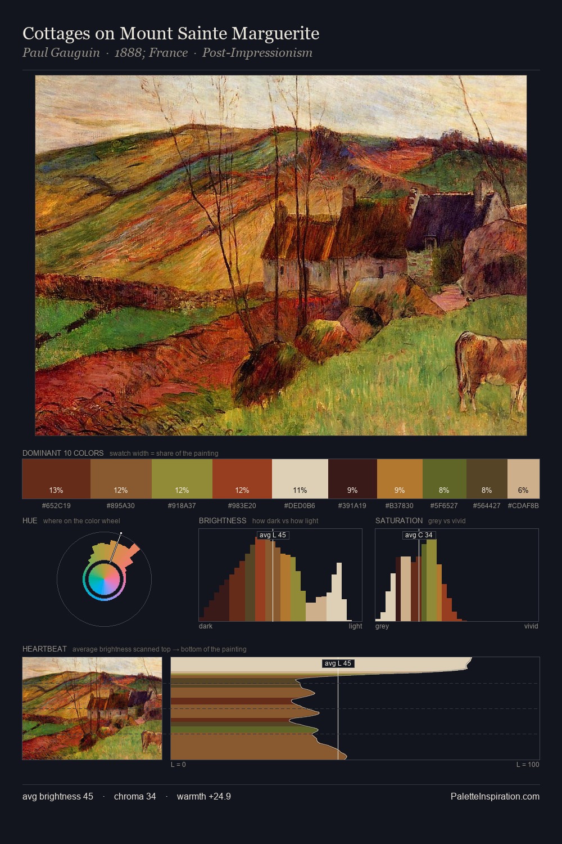The image size is (562, 844).
Task: Click the artist name Paul Gauguin
Action: click(x=61, y=53)
